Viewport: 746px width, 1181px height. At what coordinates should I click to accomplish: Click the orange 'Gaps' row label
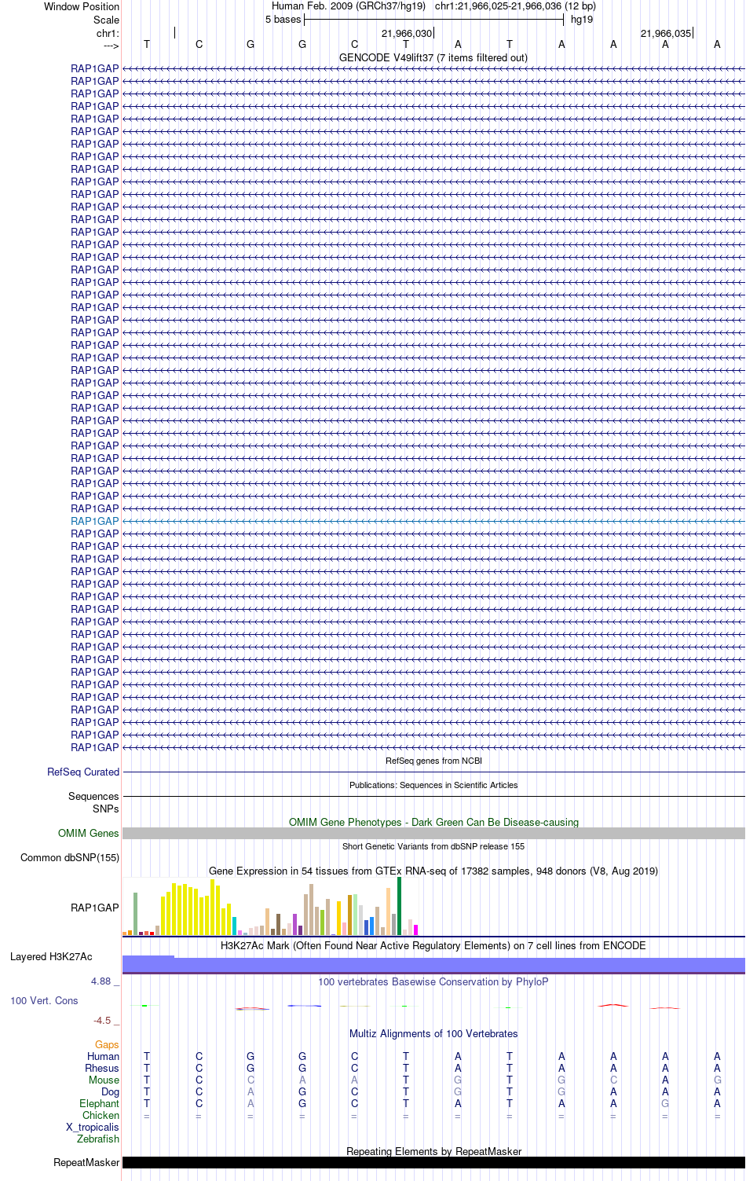(x=107, y=1044)
